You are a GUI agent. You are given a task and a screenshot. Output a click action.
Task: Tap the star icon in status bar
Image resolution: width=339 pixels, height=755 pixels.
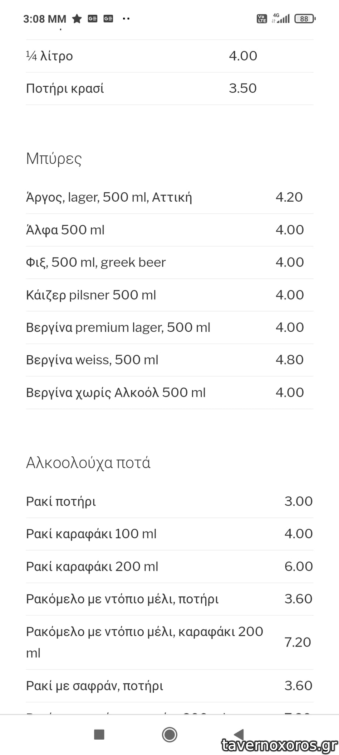pyautogui.click(x=77, y=19)
